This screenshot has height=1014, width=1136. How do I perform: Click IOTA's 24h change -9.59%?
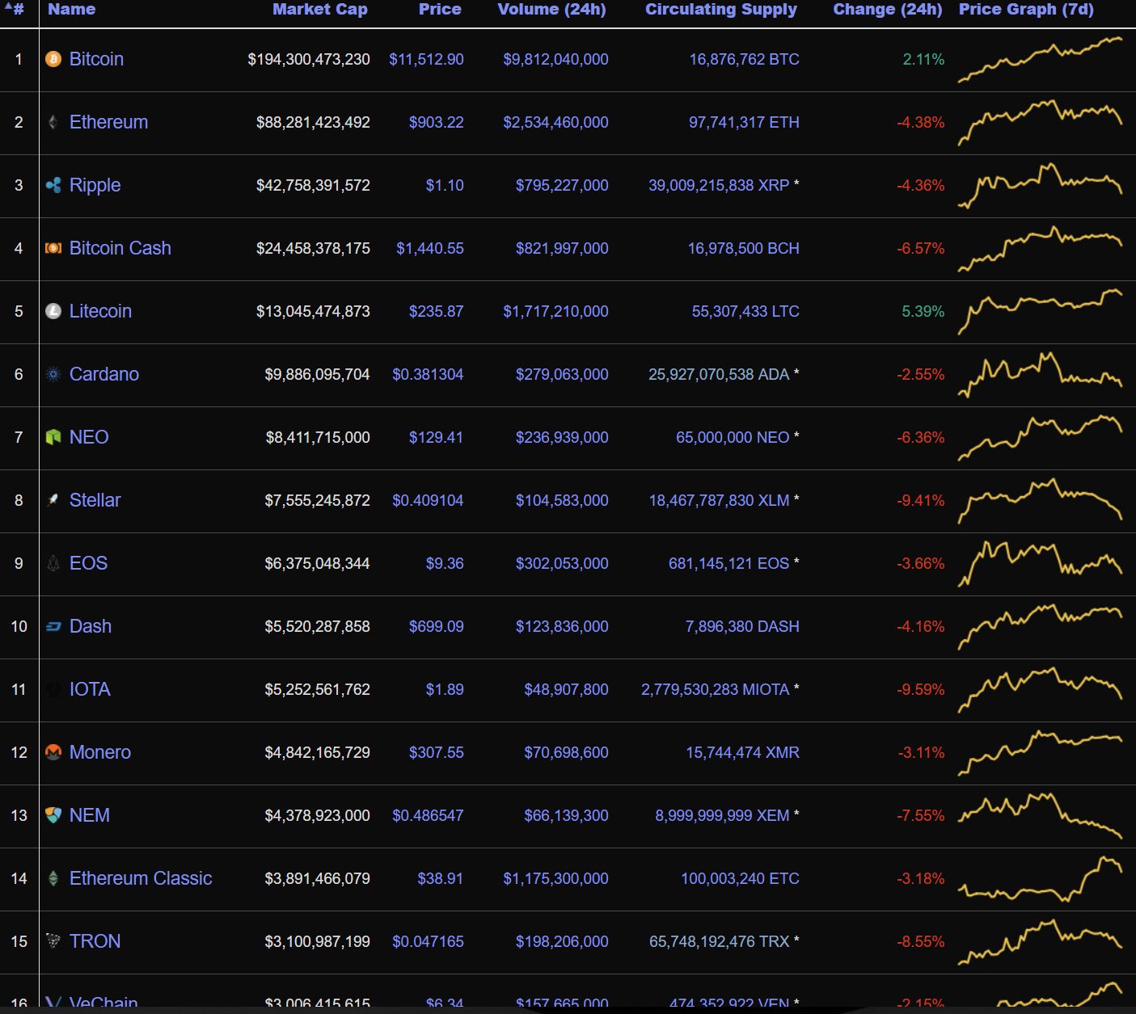pos(920,689)
